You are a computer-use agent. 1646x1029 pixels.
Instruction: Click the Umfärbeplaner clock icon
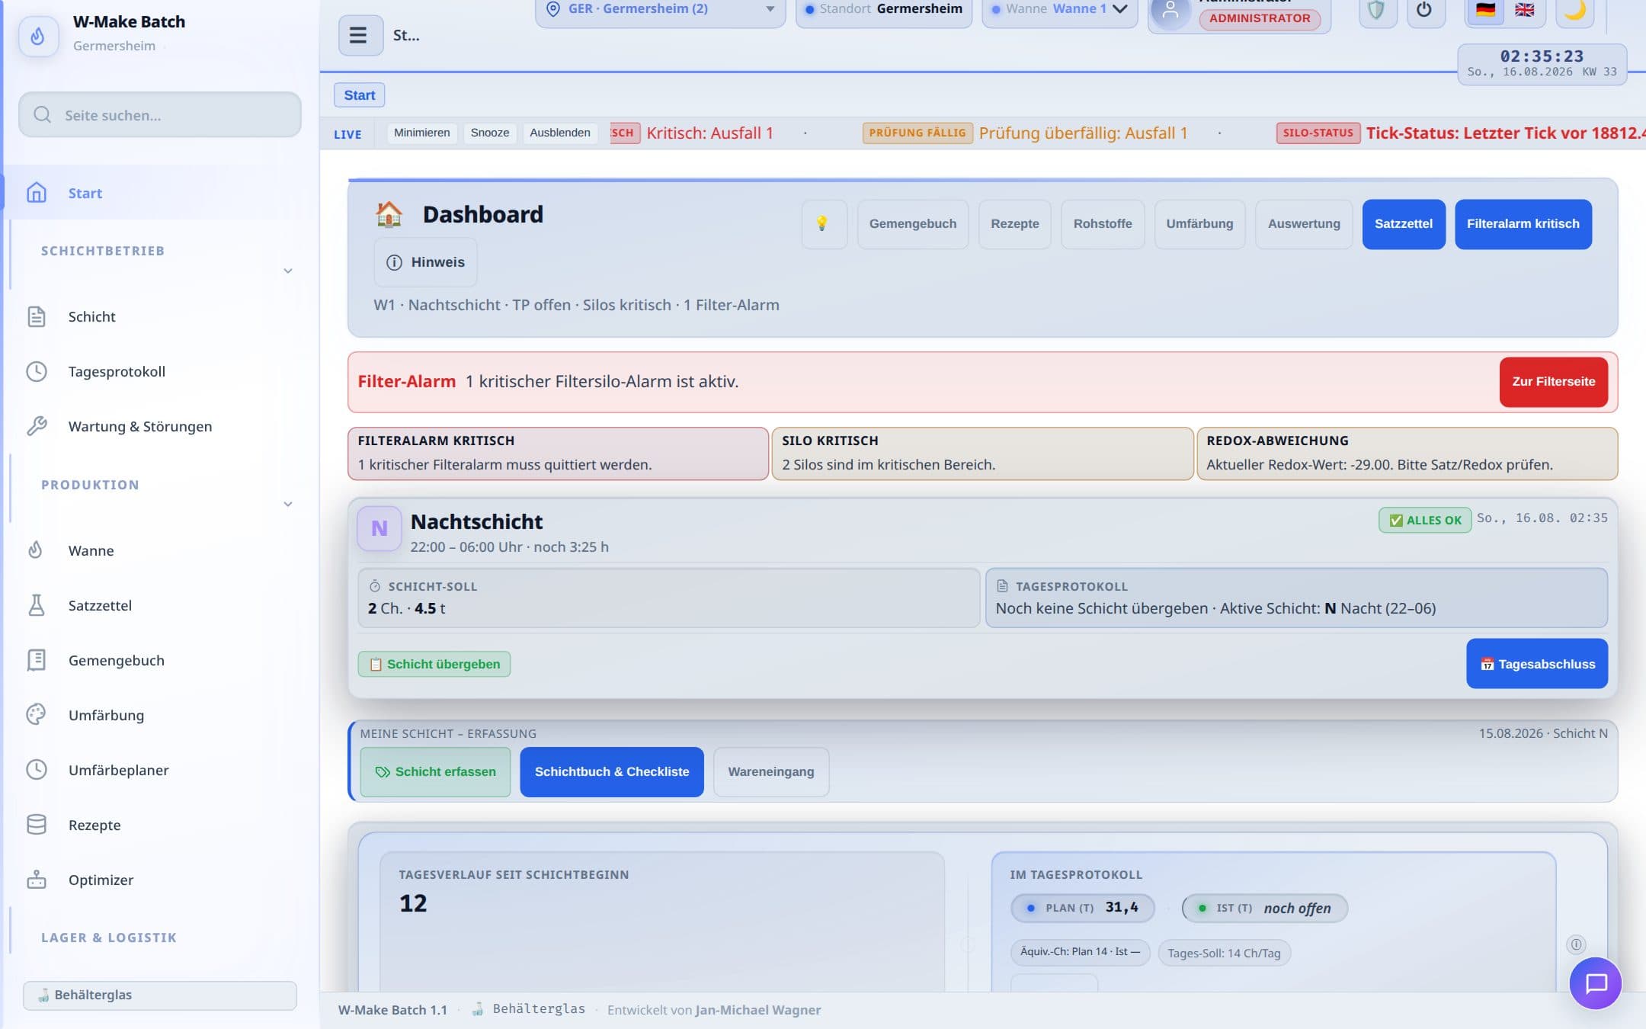37,770
